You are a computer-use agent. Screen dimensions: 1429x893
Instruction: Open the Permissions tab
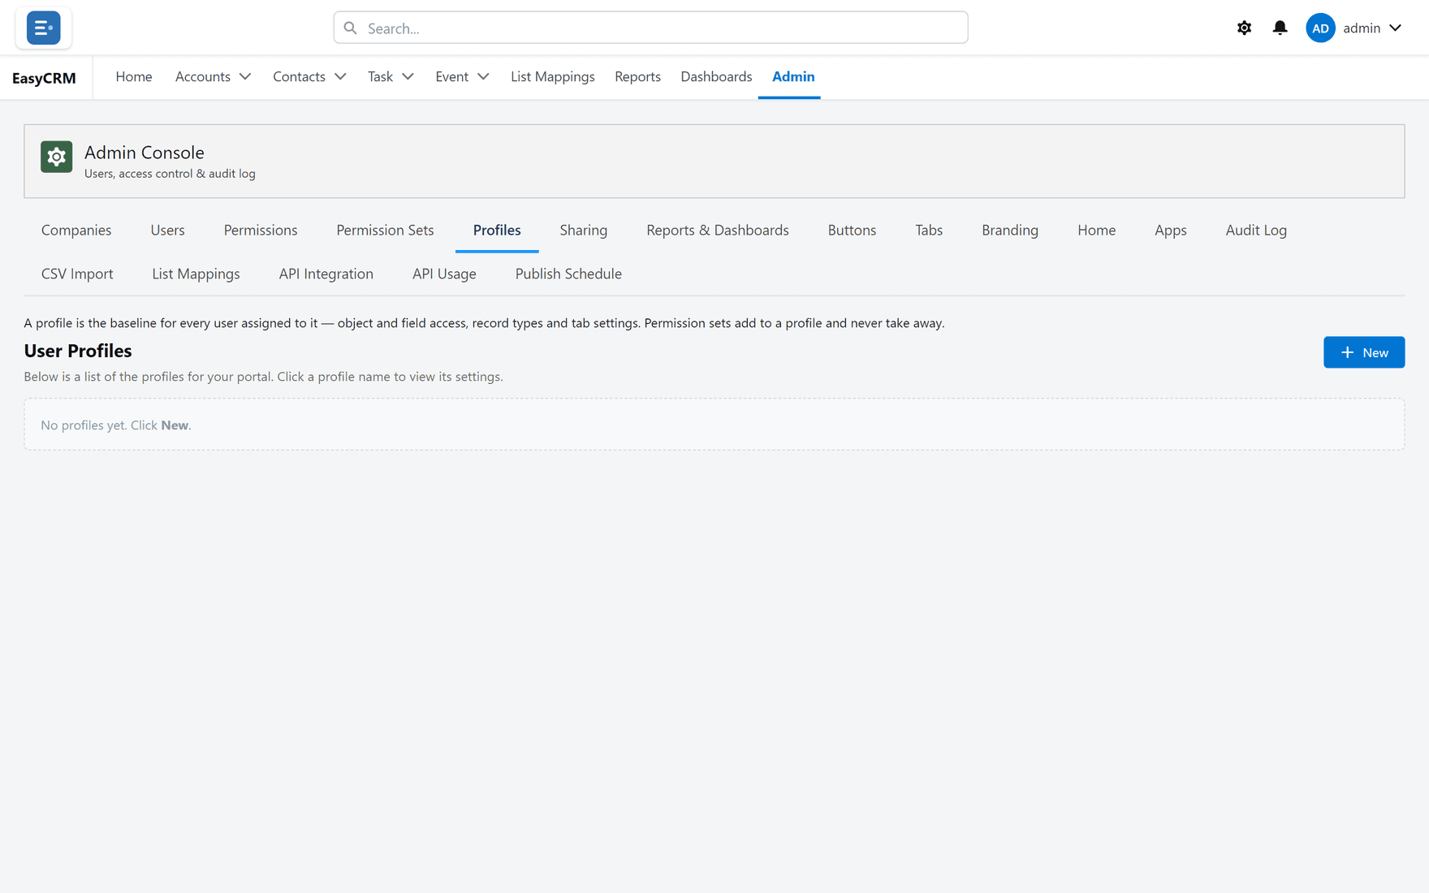tap(261, 231)
